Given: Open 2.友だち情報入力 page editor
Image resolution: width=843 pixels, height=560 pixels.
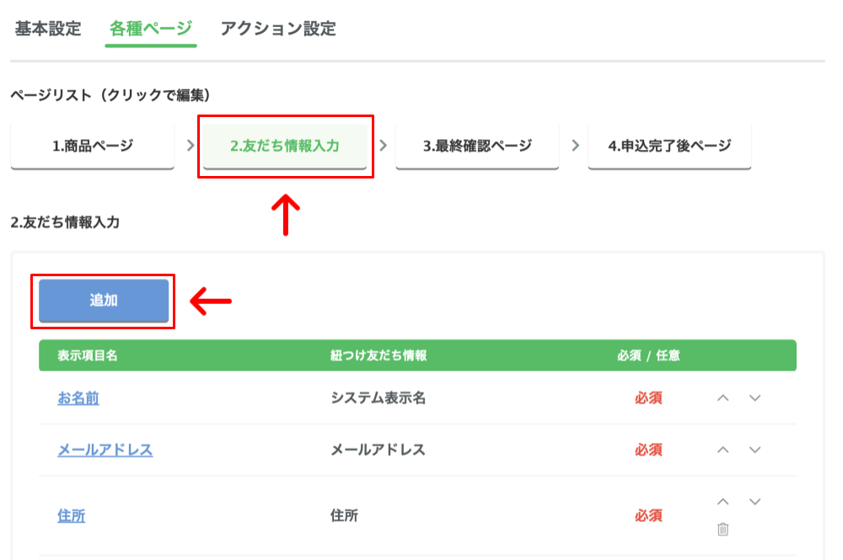Looking at the screenshot, I should coord(285,146).
